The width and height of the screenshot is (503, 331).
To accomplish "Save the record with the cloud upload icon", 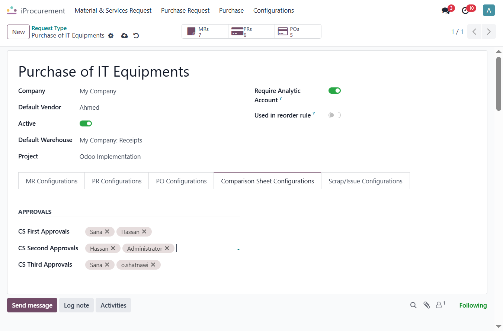I will [x=125, y=36].
